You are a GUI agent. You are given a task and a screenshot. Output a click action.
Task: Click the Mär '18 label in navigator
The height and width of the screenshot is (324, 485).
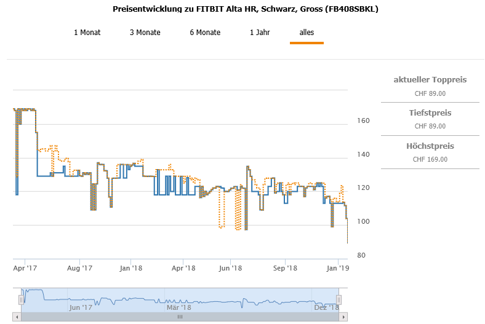pos(178,307)
